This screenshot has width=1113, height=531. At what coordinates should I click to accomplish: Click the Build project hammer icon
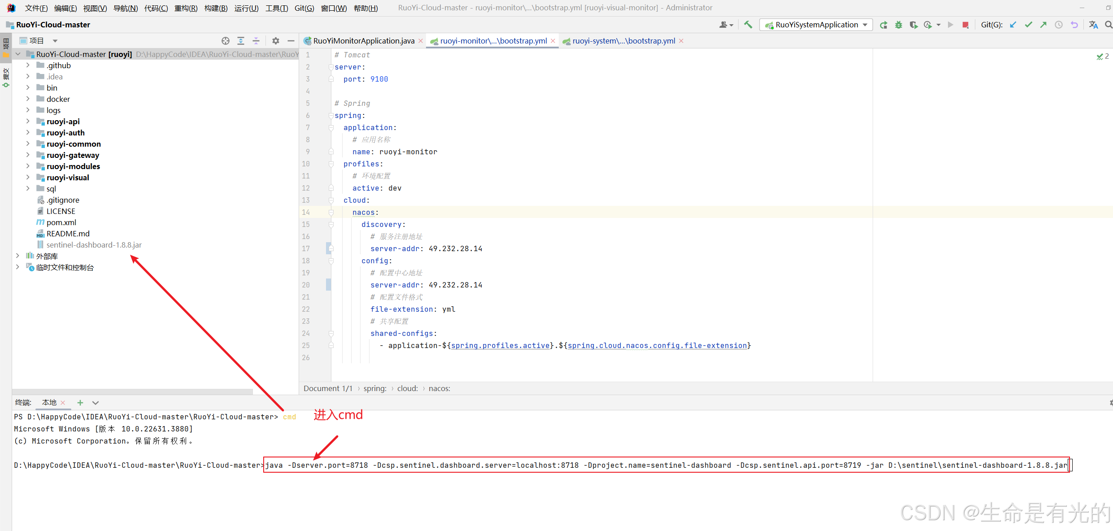tap(748, 25)
